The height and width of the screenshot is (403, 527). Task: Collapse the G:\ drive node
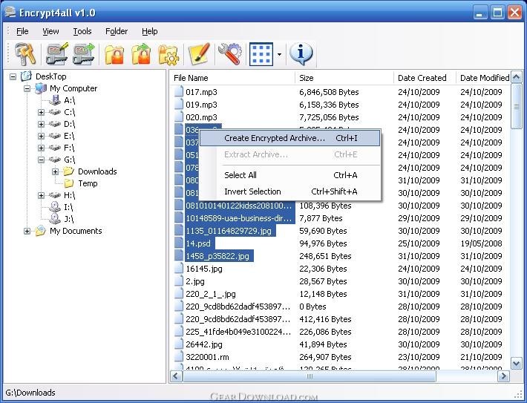(41, 160)
